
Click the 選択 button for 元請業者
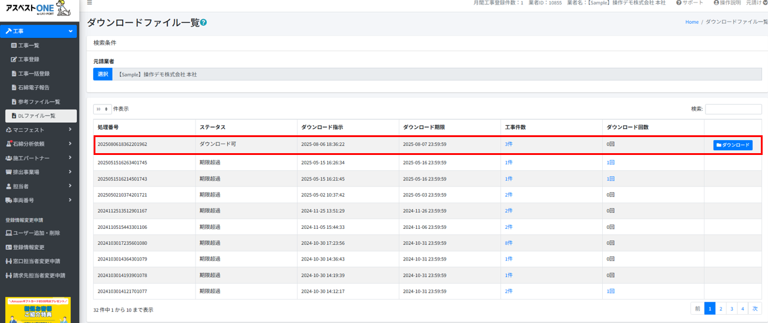[103, 74]
